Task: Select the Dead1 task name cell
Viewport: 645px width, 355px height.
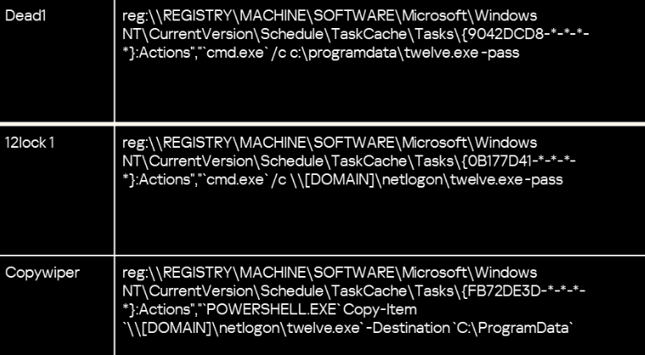Action: click(57, 60)
